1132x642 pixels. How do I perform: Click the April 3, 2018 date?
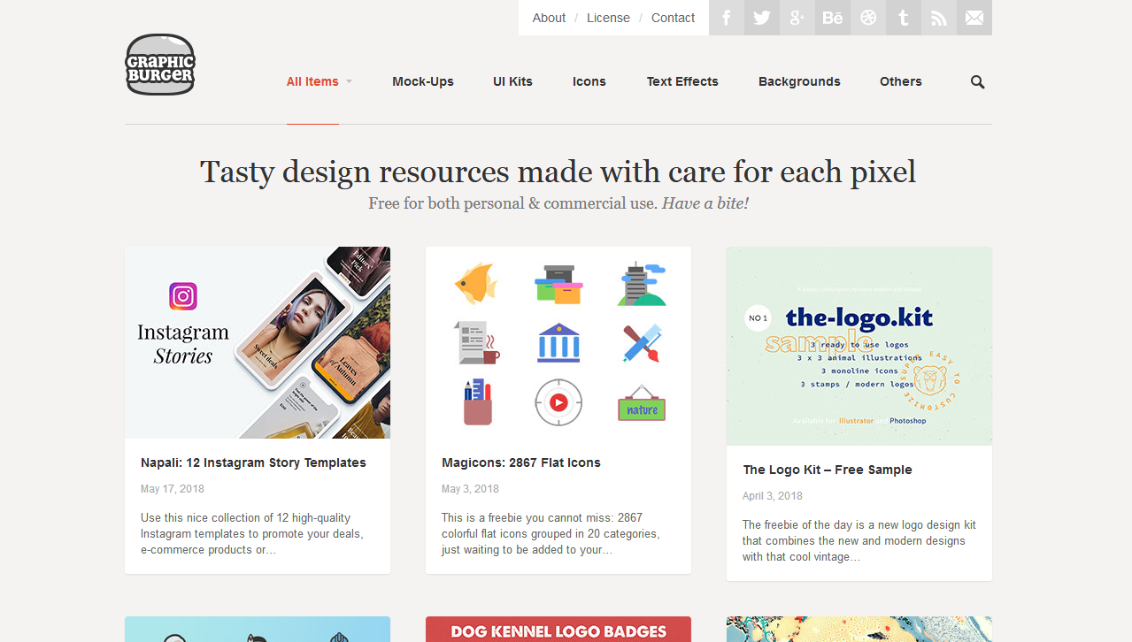pyautogui.click(x=773, y=496)
